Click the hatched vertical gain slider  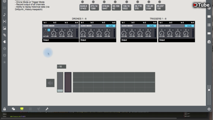(60, 82)
